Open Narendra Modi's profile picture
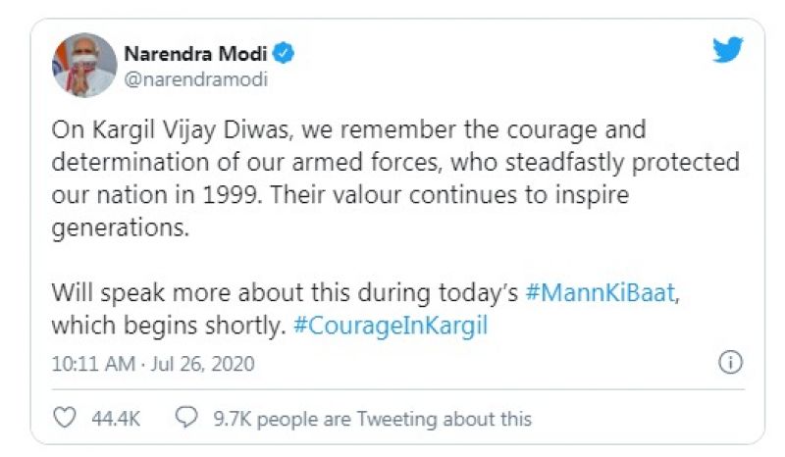Screen dimensions: 785x457 tap(84, 65)
